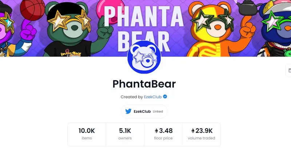This screenshot has width=291, height=152.
Task: Open the partially visible side panel icon at right edge
Action: click(288, 70)
